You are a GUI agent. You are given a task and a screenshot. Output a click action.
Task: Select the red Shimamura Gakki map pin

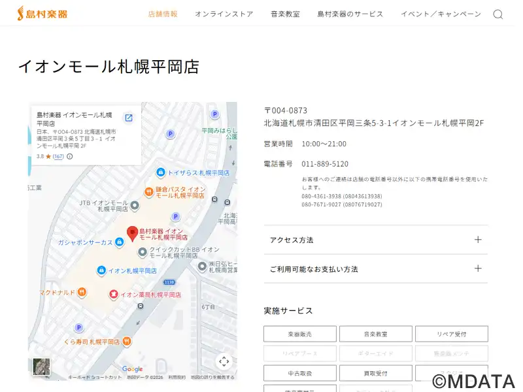[133, 234]
